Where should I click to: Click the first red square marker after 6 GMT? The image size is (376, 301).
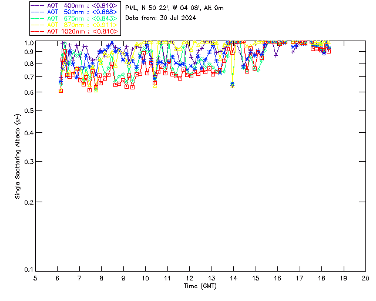[x=61, y=91]
